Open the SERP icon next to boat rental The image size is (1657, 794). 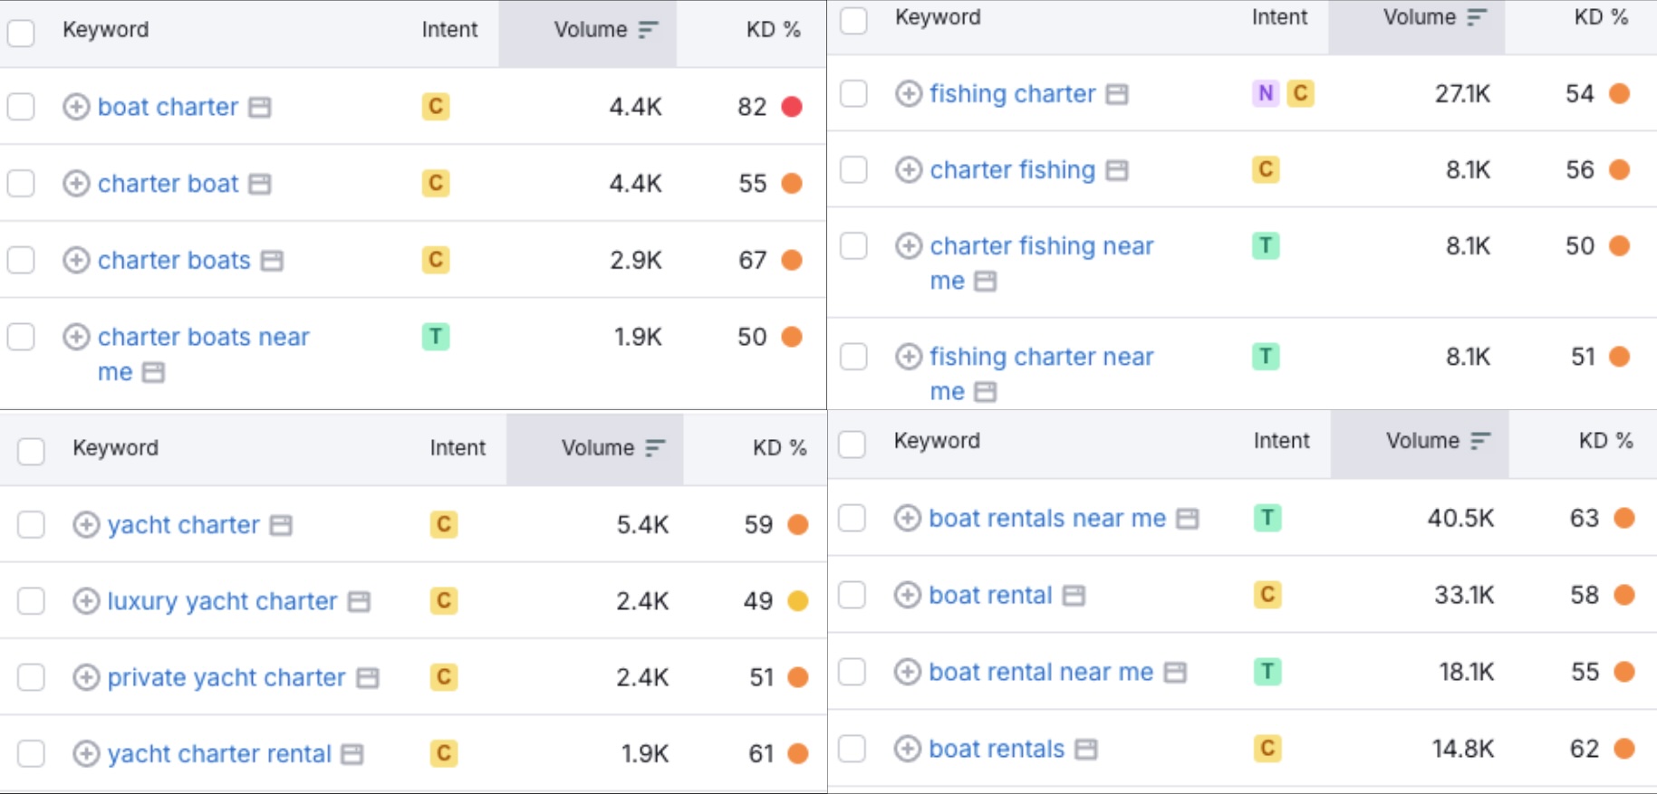(1074, 596)
